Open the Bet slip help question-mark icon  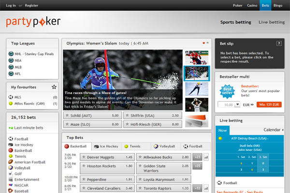(x=279, y=43)
